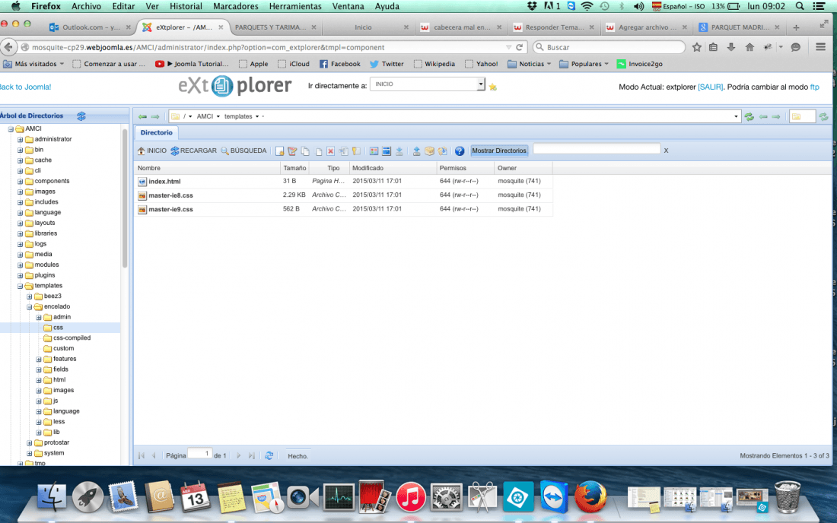Open the AMCI path segment dropdown arrow
This screenshot has height=523, width=837.
[218, 117]
